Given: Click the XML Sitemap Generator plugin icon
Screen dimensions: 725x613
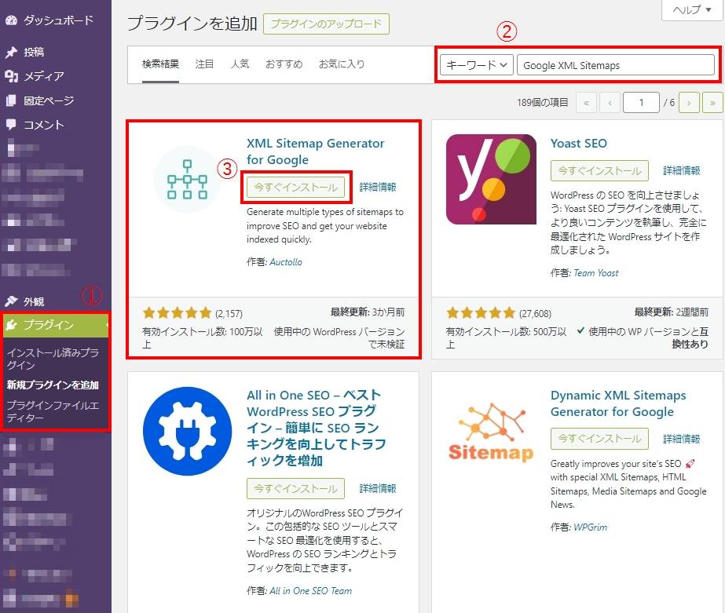Looking at the screenshot, I should tap(187, 179).
